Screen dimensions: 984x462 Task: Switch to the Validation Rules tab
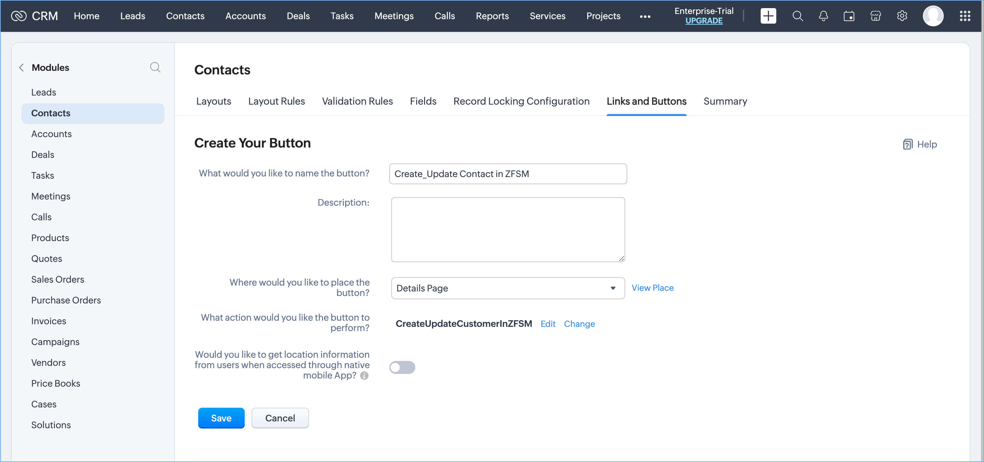[357, 101]
